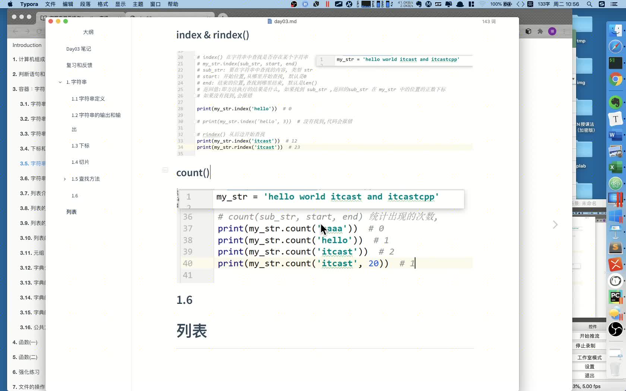
Task: Click the Spotlight search magnifier
Action: click(x=589, y=4)
